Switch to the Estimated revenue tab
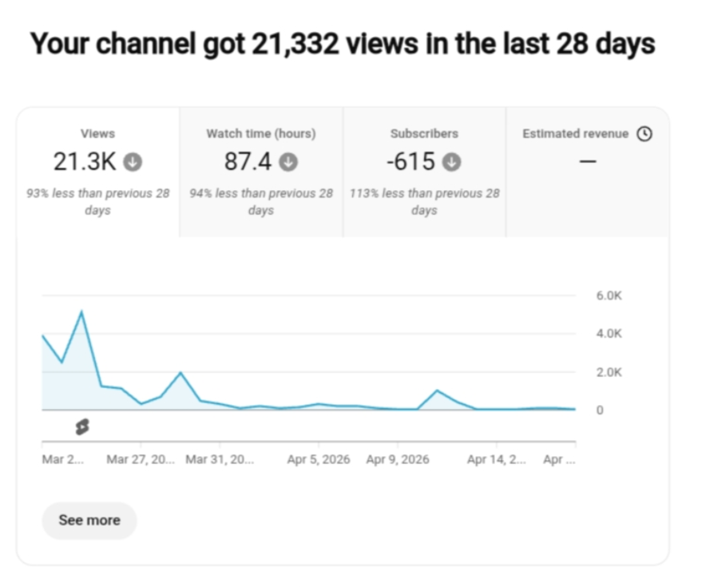The height and width of the screenshot is (587, 706). pyautogui.click(x=587, y=172)
